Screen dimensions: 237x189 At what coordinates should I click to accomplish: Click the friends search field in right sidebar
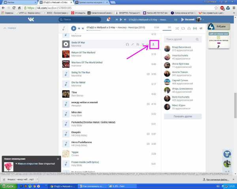coord(183,39)
